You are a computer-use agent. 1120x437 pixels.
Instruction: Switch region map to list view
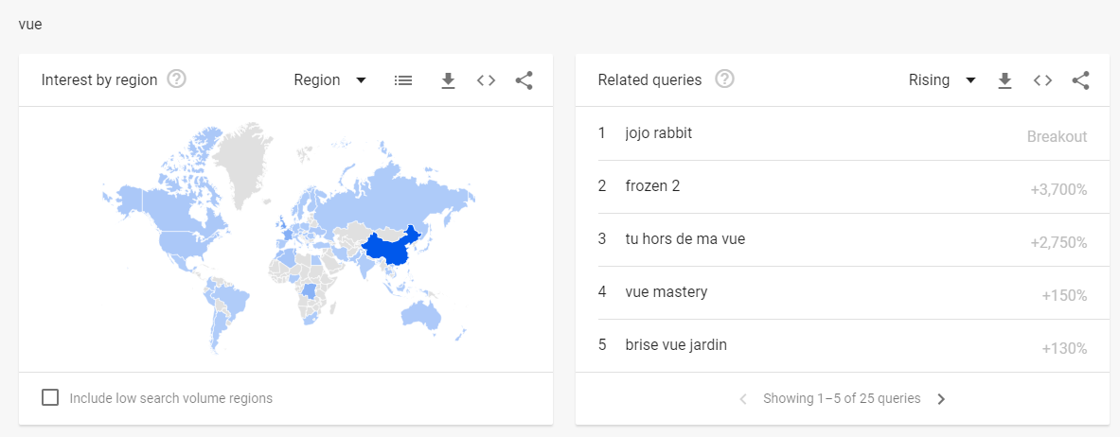pos(403,80)
